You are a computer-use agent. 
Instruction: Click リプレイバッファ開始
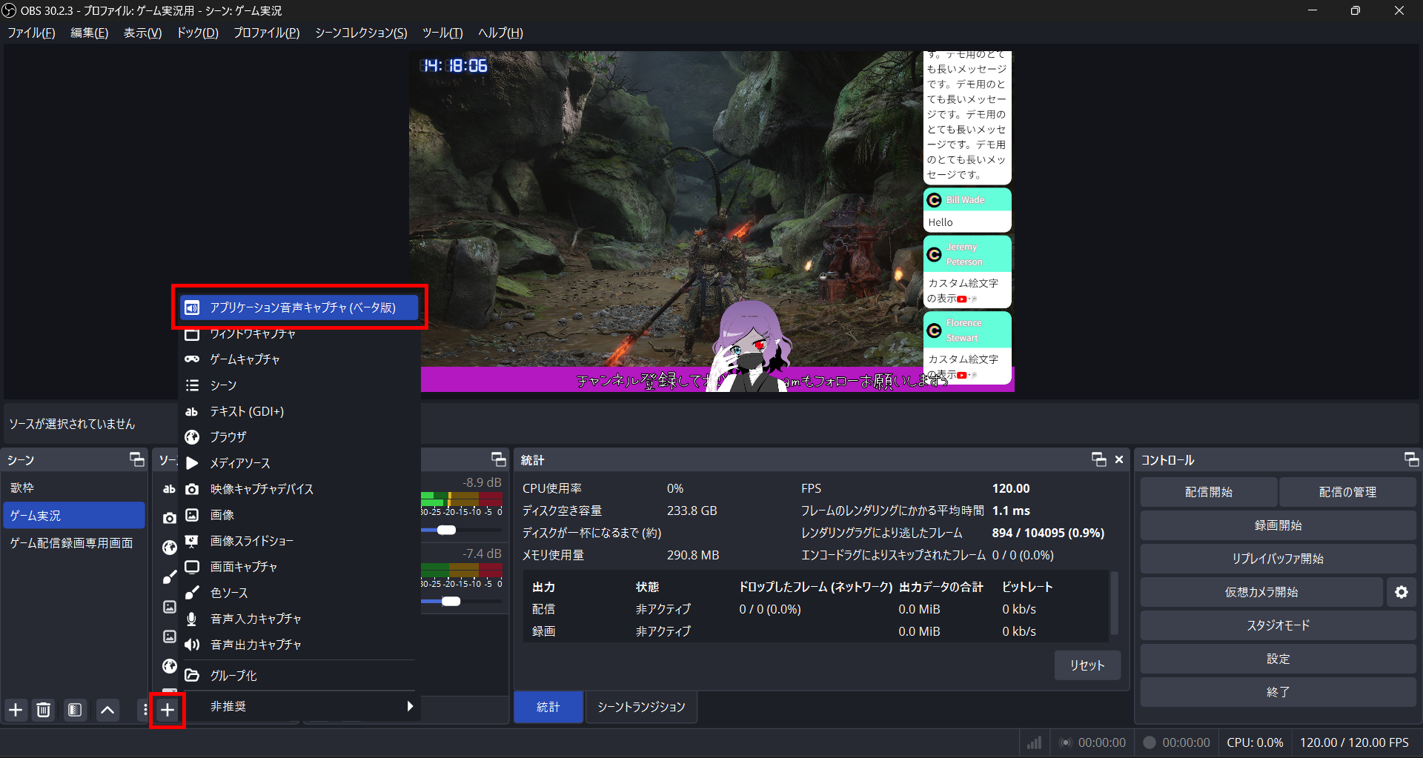[x=1278, y=559]
